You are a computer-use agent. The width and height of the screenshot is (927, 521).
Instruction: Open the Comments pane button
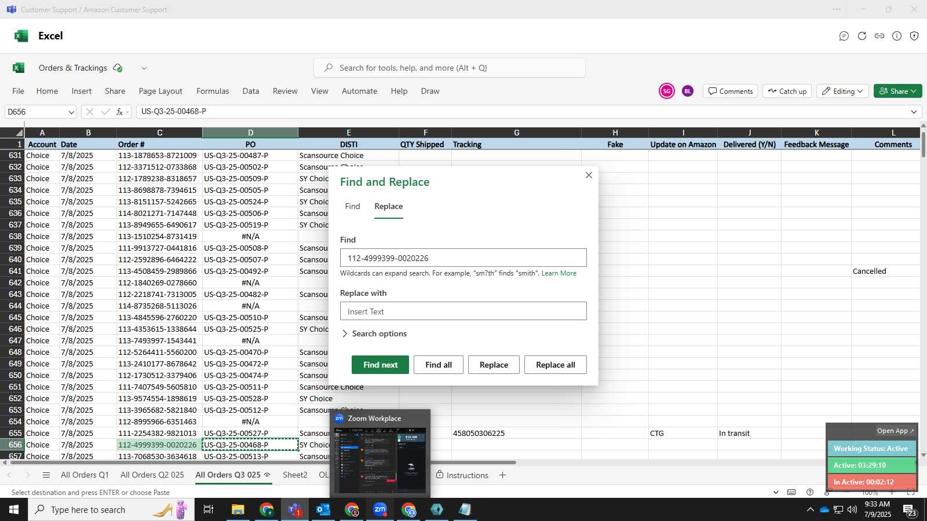[x=731, y=91]
